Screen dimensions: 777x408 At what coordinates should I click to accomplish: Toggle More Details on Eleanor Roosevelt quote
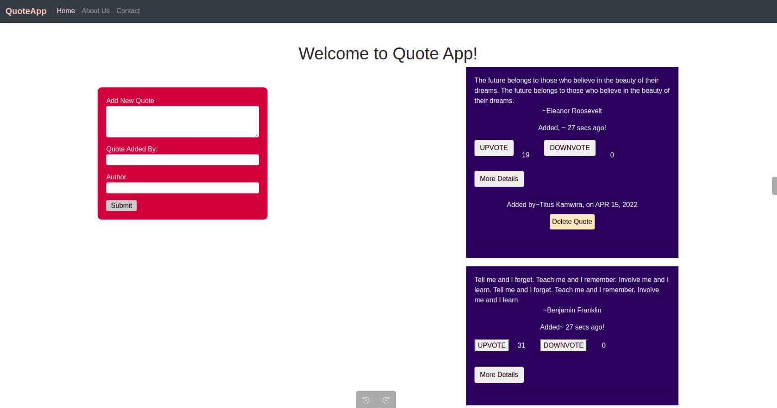tap(499, 179)
